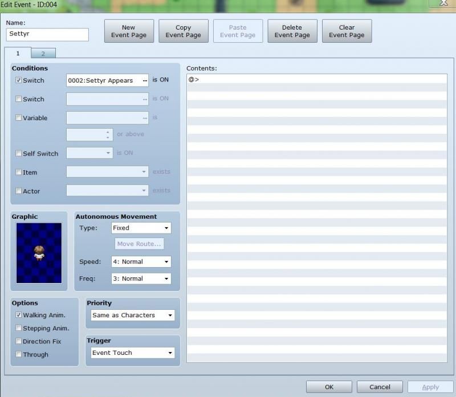This screenshot has width=456, height=397.
Task: Select event page tab 1
Action: 18,53
